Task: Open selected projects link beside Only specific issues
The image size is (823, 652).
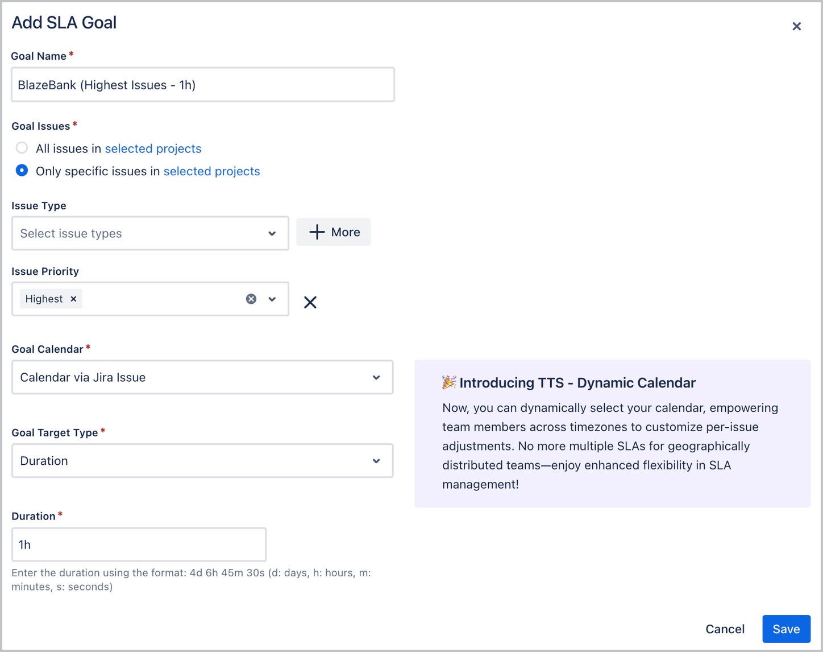Action: tap(211, 171)
